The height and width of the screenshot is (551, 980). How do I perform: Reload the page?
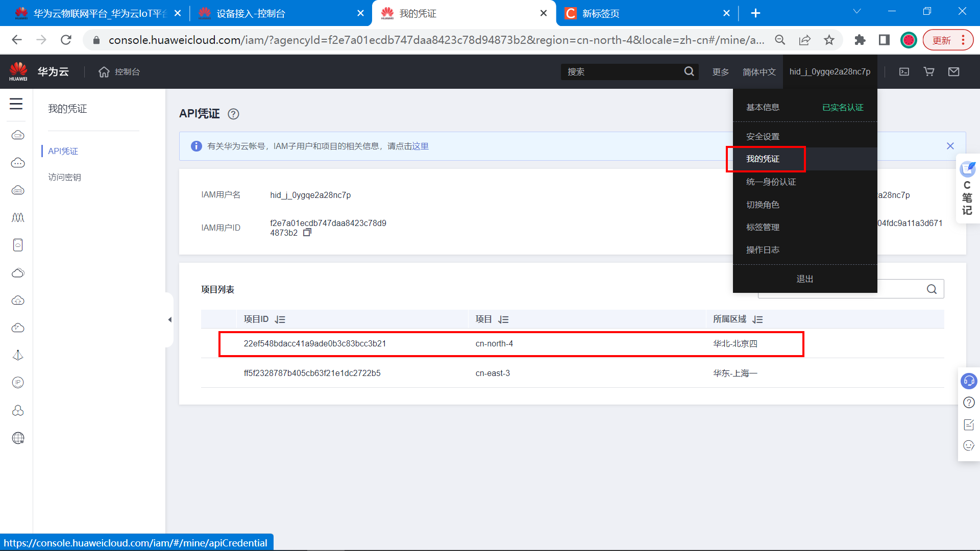(x=66, y=40)
